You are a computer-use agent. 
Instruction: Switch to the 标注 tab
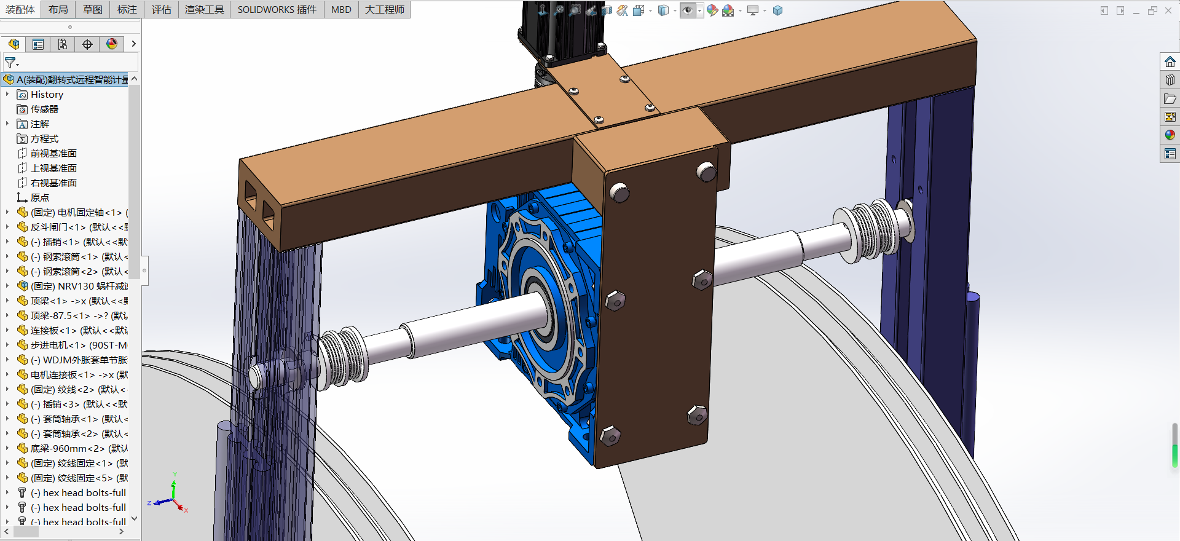pyautogui.click(x=127, y=9)
